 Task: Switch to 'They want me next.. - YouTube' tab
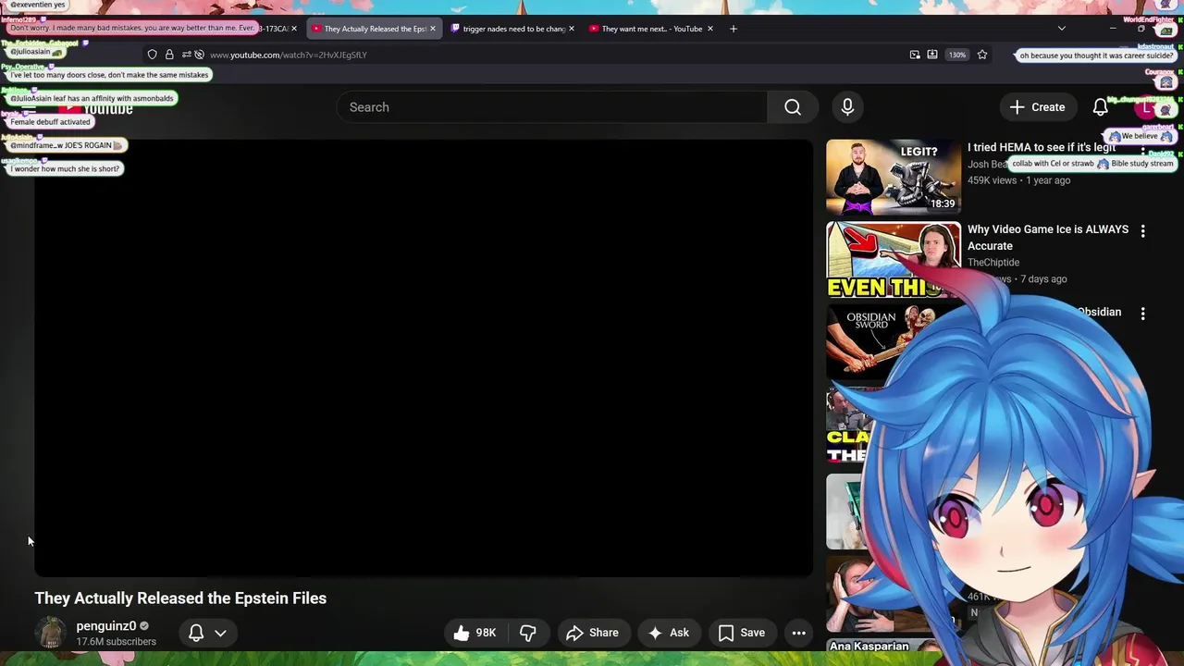point(651,29)
